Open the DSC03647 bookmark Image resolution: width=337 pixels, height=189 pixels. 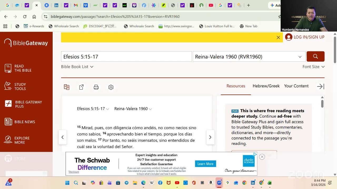point(100,26)
